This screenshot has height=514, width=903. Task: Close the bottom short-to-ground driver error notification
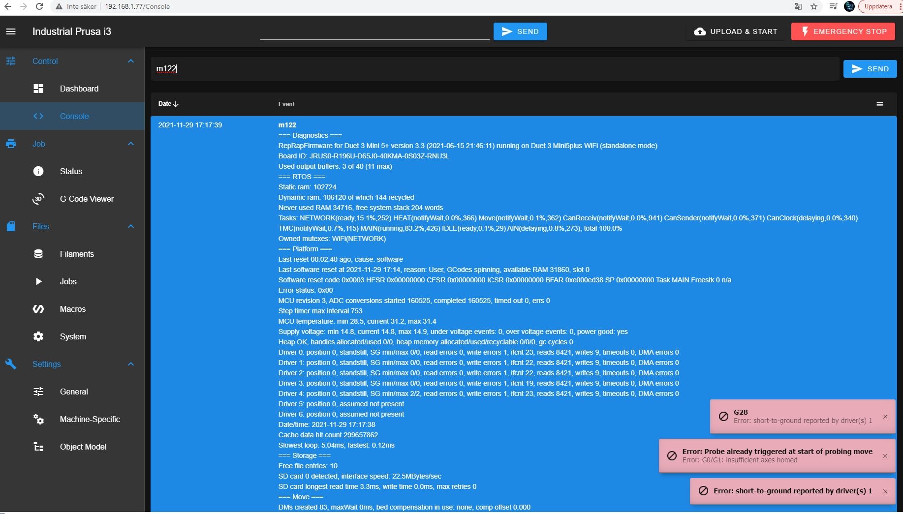[885, 491]
